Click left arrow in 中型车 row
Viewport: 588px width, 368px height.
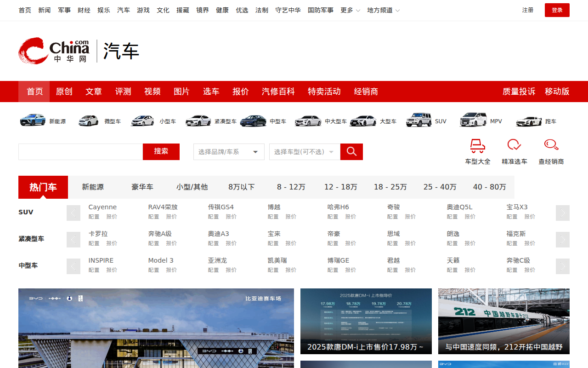[x=73, y=266]
